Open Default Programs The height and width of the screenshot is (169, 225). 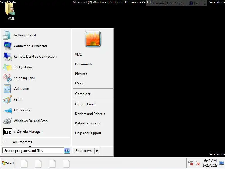[88, 123]
